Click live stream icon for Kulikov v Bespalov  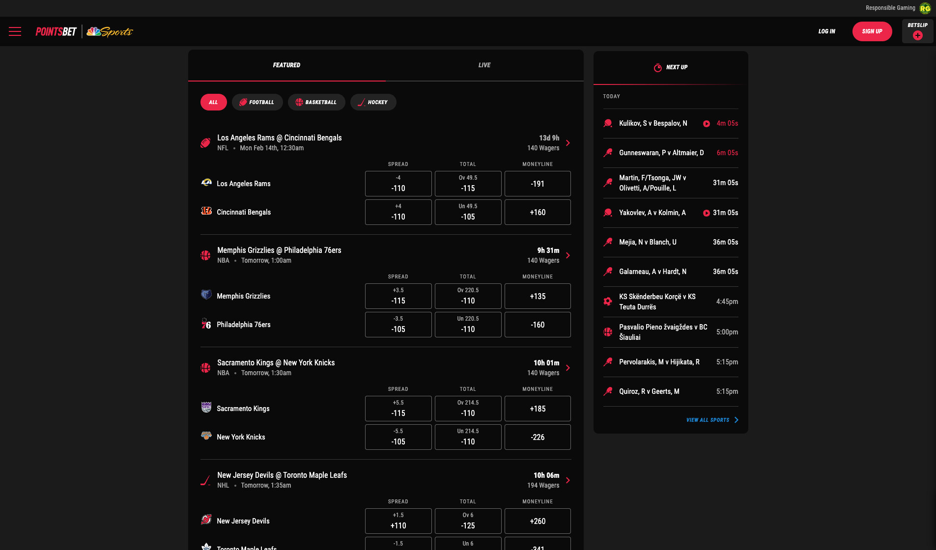[706, 124]
